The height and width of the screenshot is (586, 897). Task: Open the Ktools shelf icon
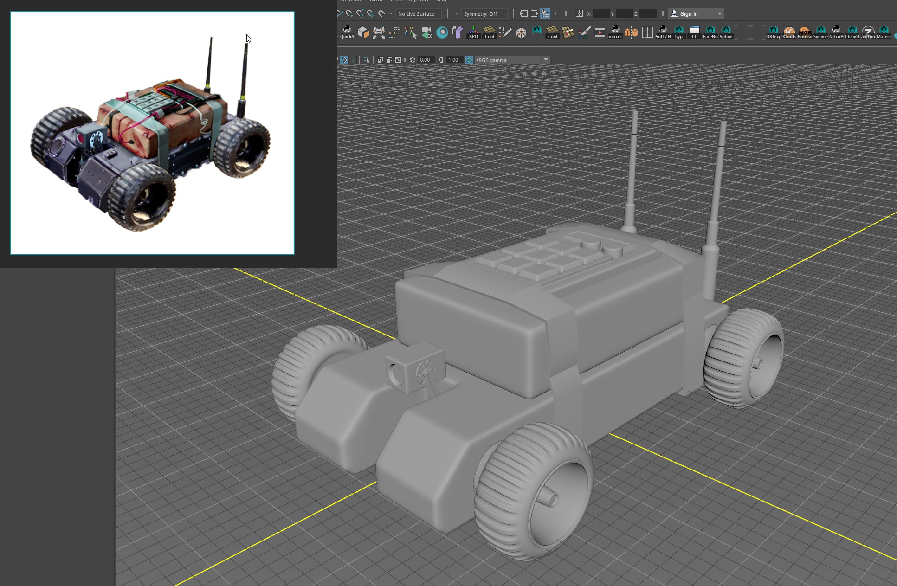point(789,32)
